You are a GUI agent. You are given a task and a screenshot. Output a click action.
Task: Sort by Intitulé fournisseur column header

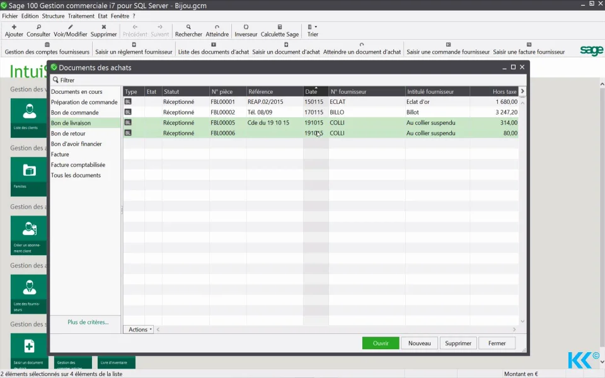pyautogui.click(x=437, y=92)
